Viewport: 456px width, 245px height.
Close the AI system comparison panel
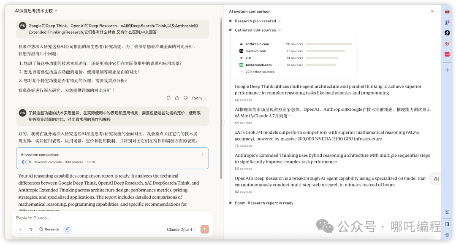432,11
